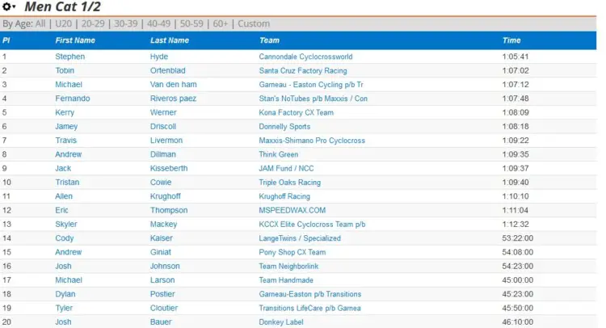Filter results by U20 age group

click(x=63, y=23)
